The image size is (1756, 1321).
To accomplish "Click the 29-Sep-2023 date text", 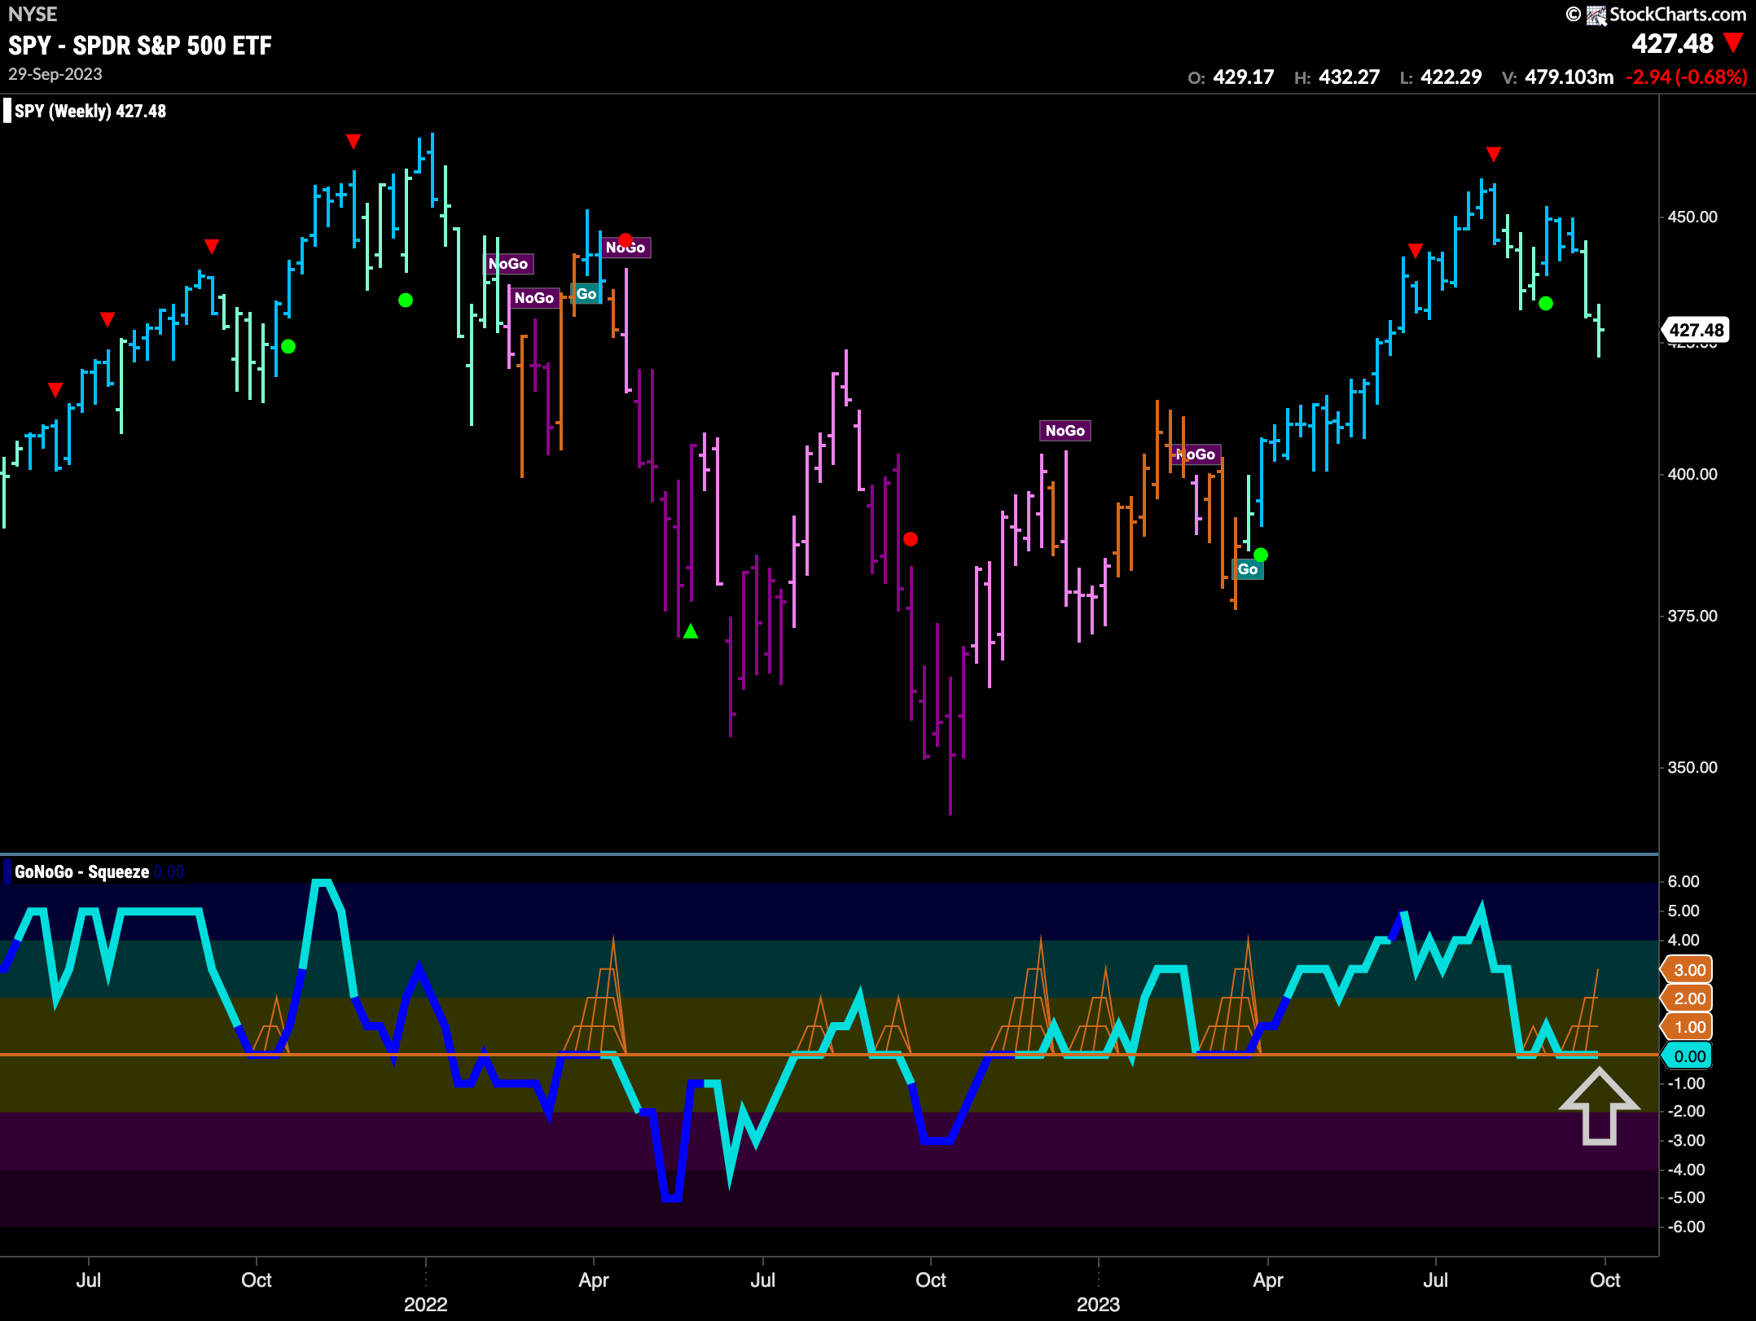I will pyautogui.click(x=55, y=74).
